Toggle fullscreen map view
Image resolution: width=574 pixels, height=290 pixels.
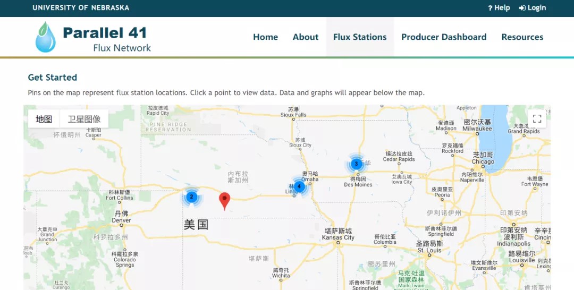(537, 118)
